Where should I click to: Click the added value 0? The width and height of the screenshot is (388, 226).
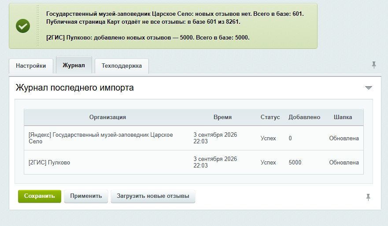290,139
